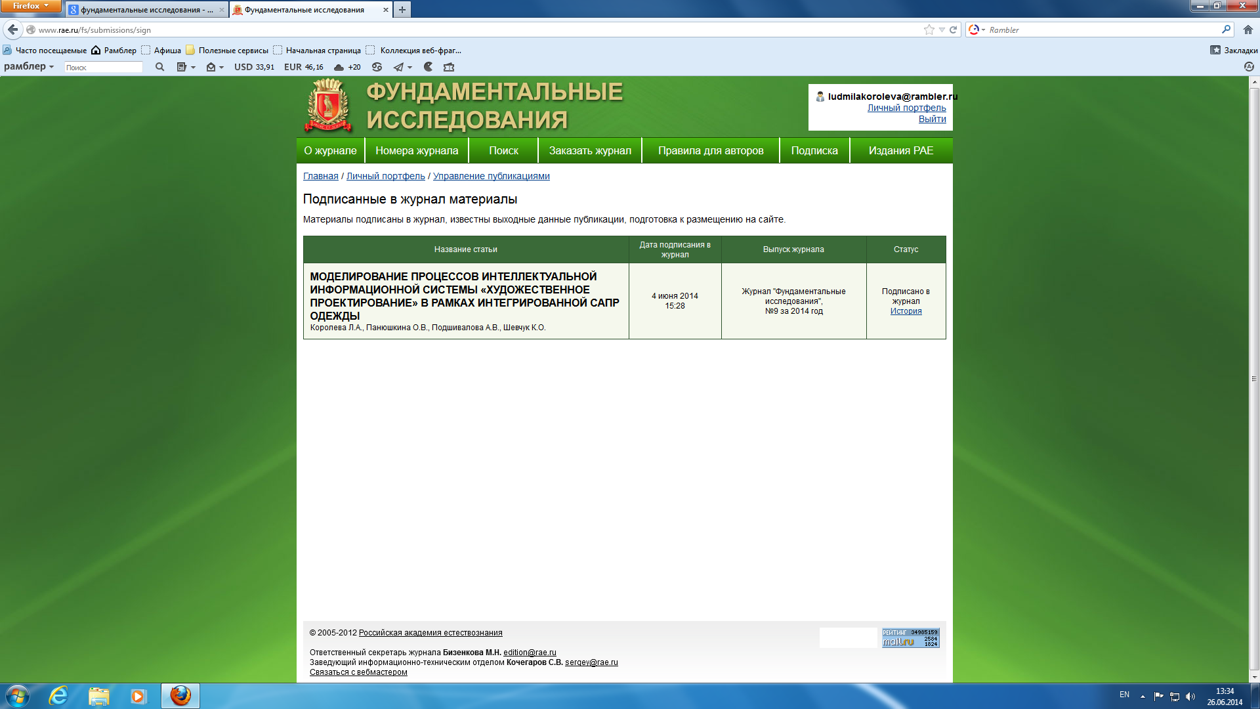Screen dimensions: 1260x709
Task: Open the Rambler mail envelope icon
Action: coord(211,67)
